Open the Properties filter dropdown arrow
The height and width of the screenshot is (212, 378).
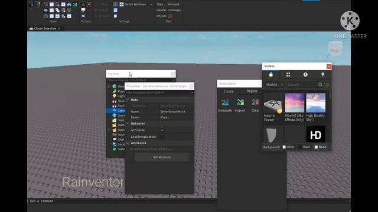pos(192,92)
